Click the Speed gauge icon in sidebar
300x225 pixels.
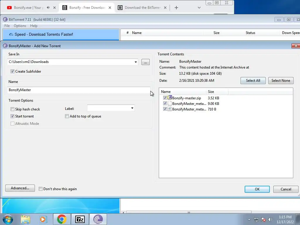pyautogui.click(x=11, y=35)
